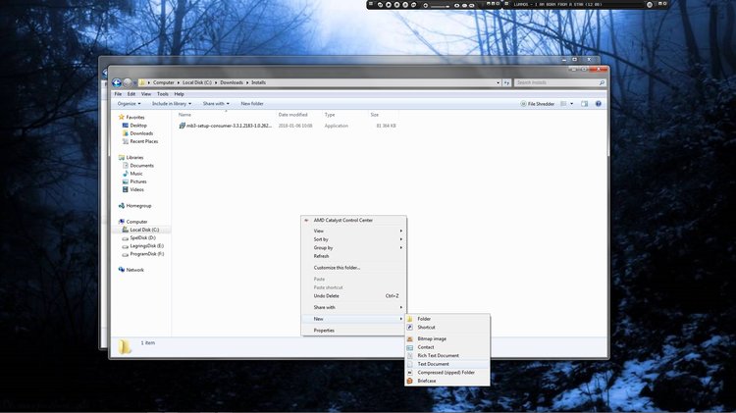Screen dimensions: 736x413
Task: Adjust the media player volume slider
Action: click(441, 7)
